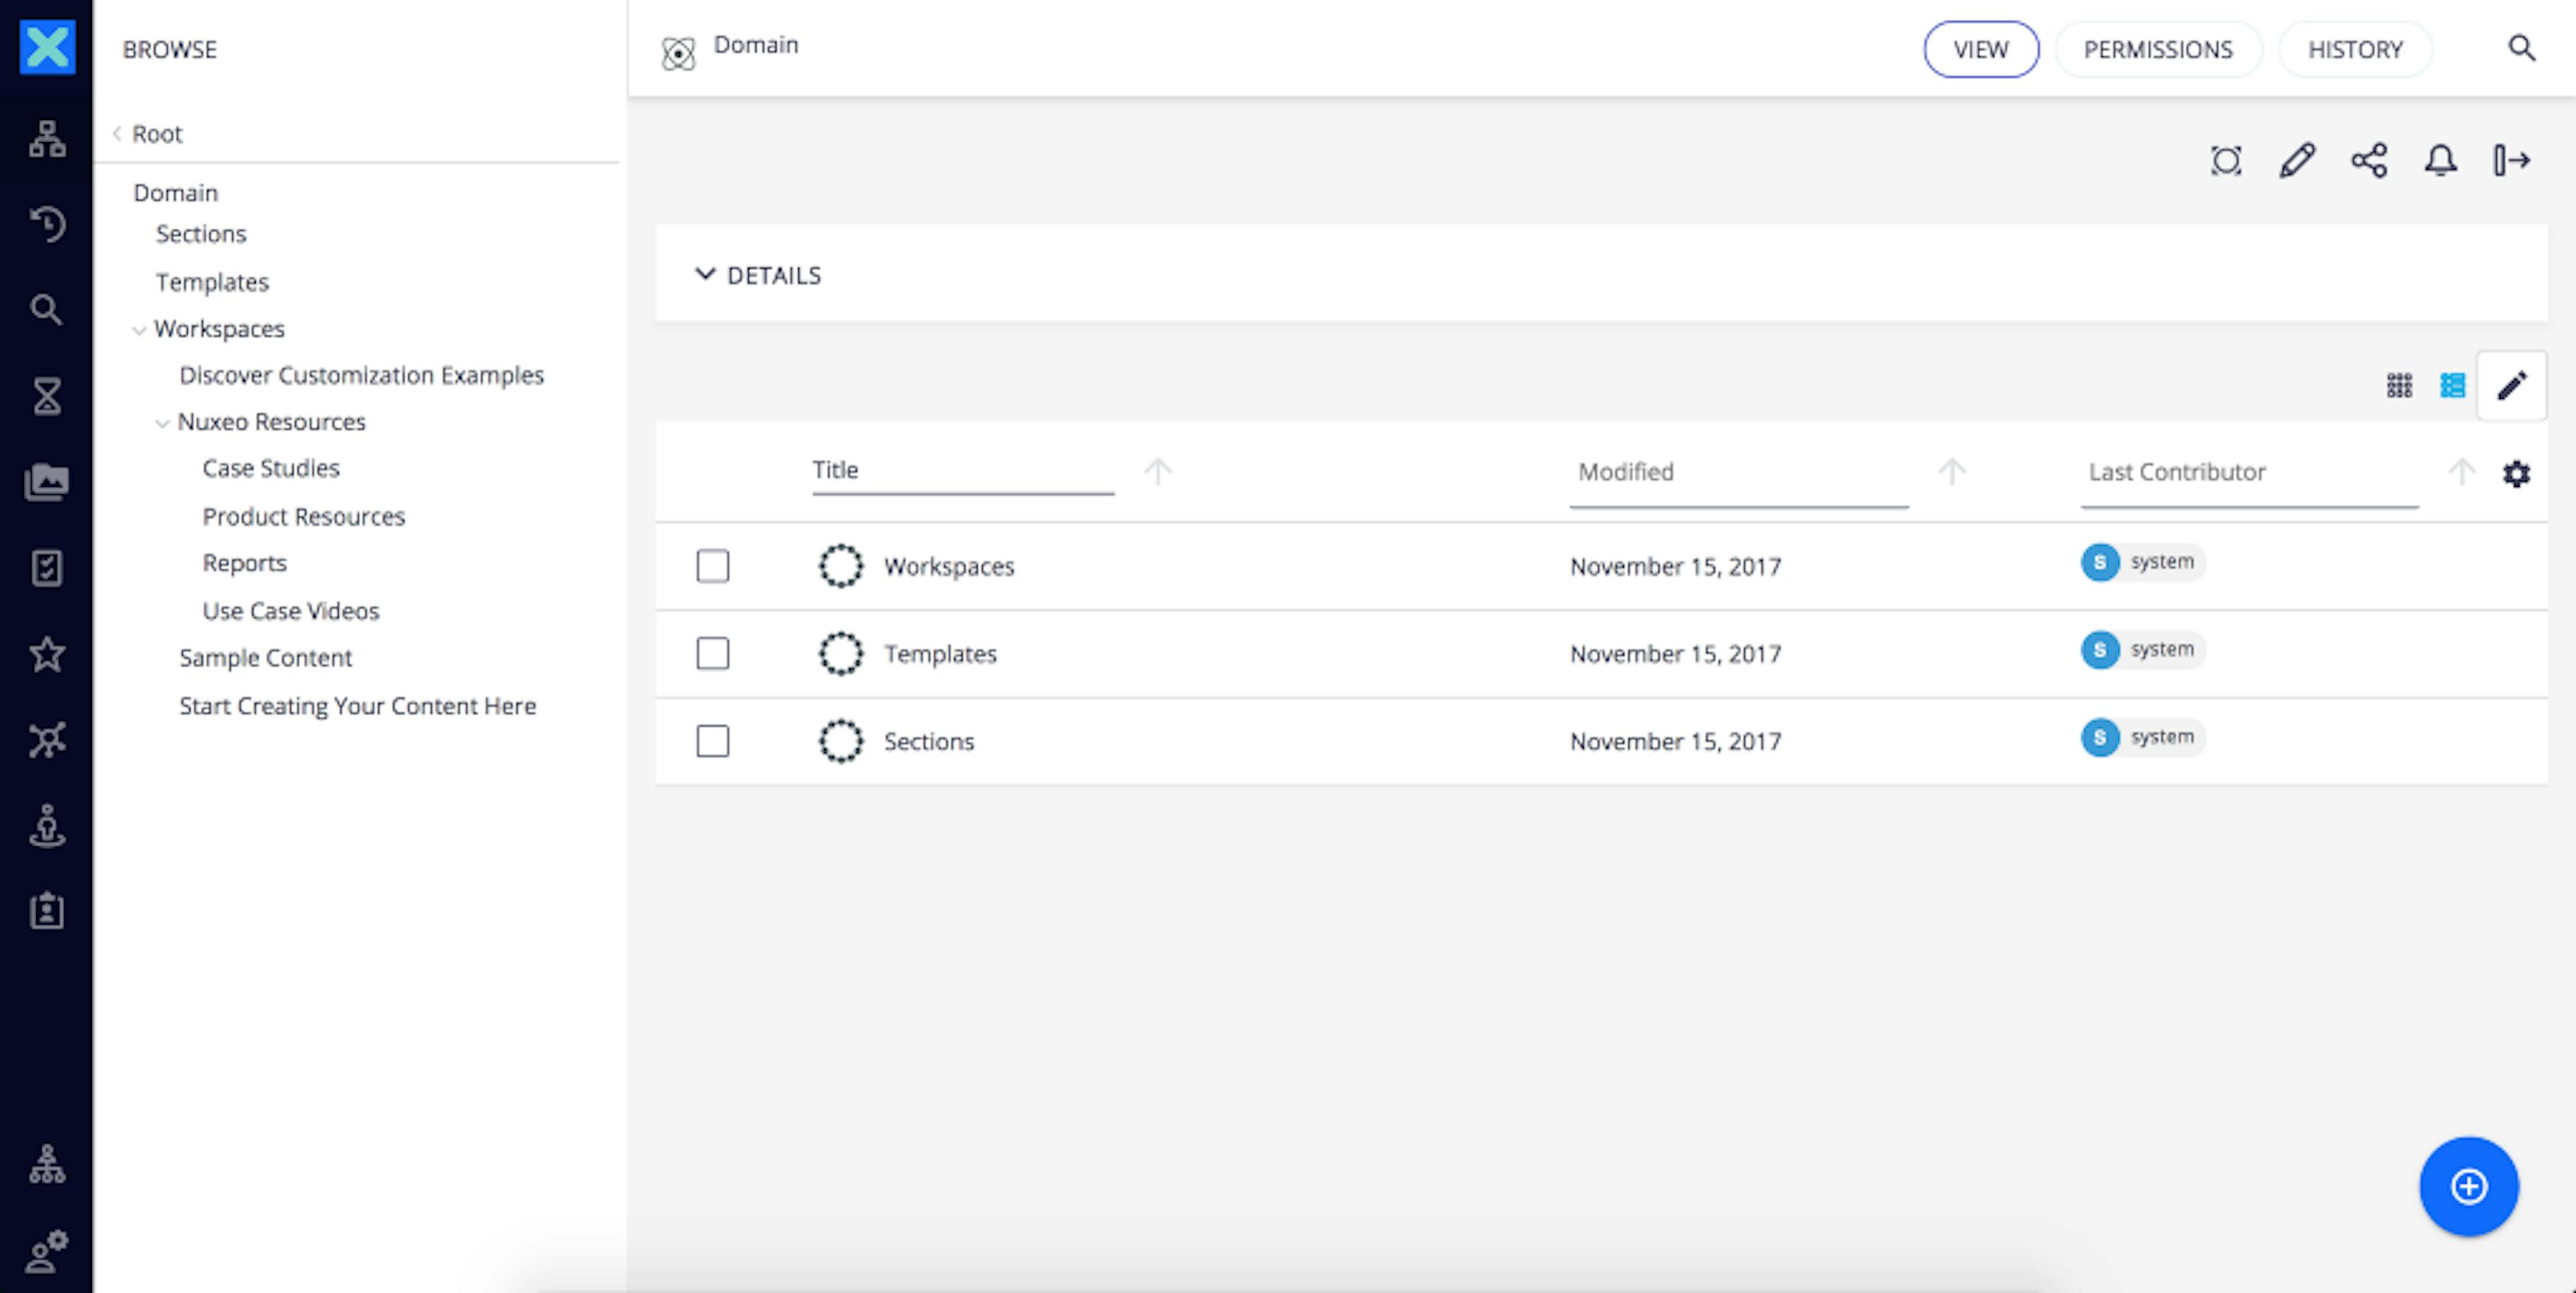Open the Collections images icon
This screenshot has height=1293, width=2576.
tap(47, 482)
